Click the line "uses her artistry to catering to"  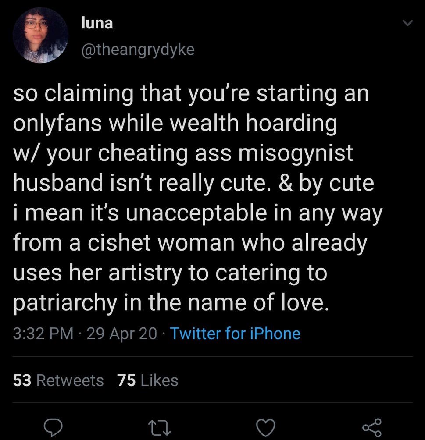point(170,273)
